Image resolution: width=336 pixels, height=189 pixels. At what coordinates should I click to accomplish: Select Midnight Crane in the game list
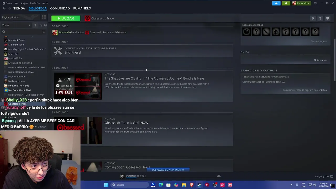pyautogui.click(x=17, y=40)
